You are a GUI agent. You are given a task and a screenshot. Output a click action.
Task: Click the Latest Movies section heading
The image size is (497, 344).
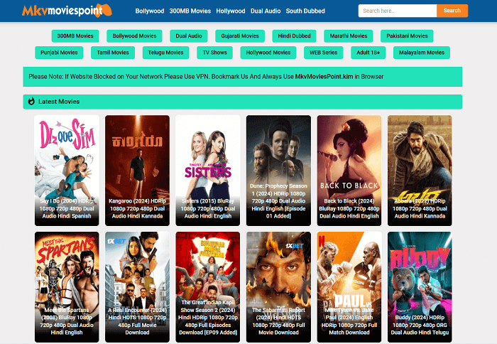pos(59,102)
